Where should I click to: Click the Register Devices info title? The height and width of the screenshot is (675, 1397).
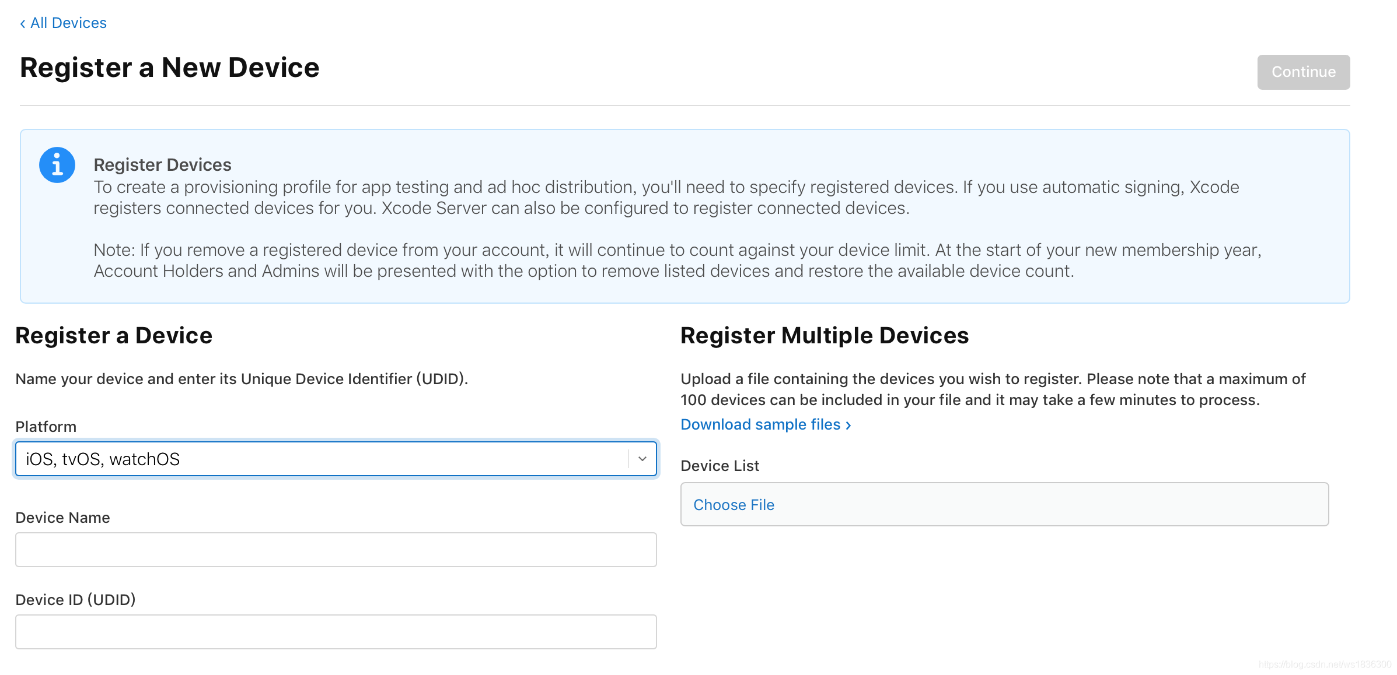pos(162,165)
